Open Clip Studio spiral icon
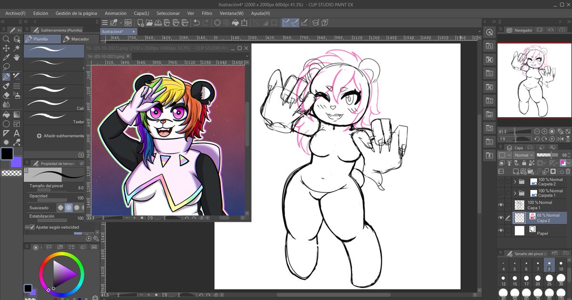Screen dimensions: 572x300 [x=128, y=22]
